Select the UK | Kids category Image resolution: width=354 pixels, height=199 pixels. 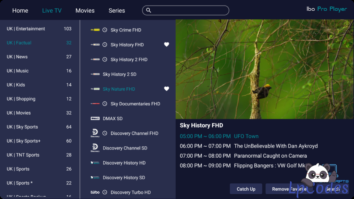click(17, 85)
